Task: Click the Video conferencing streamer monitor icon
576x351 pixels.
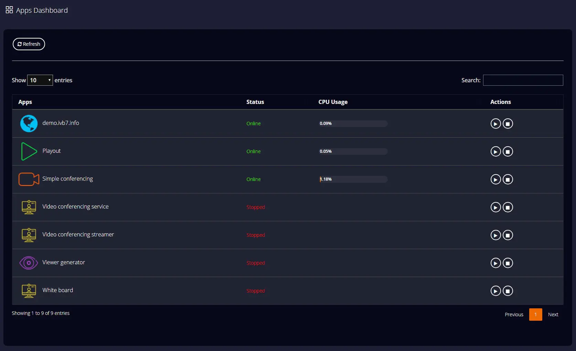Action: [x=29, y=235]
